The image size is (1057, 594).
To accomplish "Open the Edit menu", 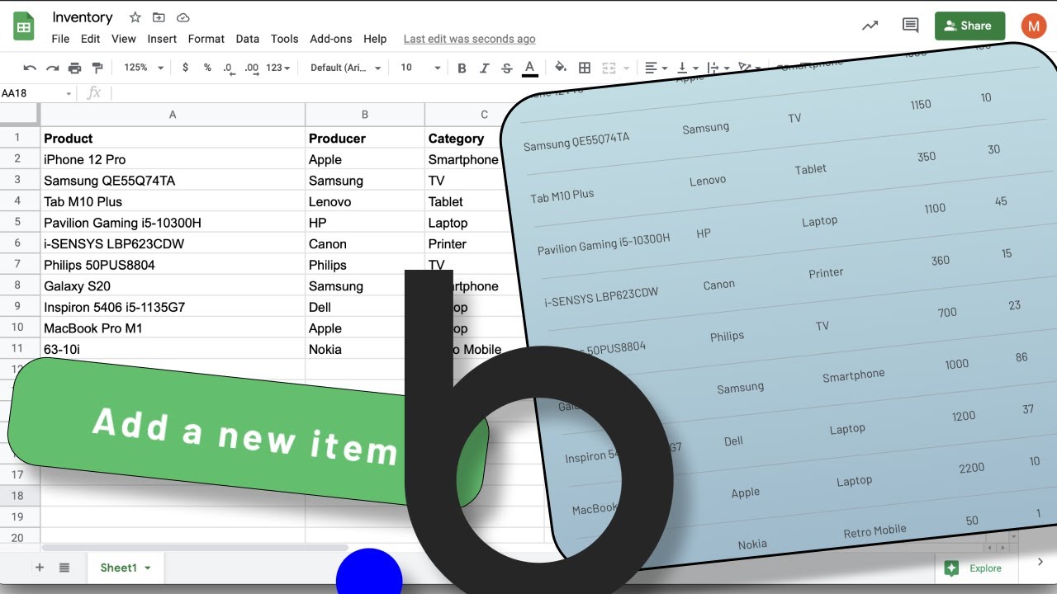I will [90, 39].
